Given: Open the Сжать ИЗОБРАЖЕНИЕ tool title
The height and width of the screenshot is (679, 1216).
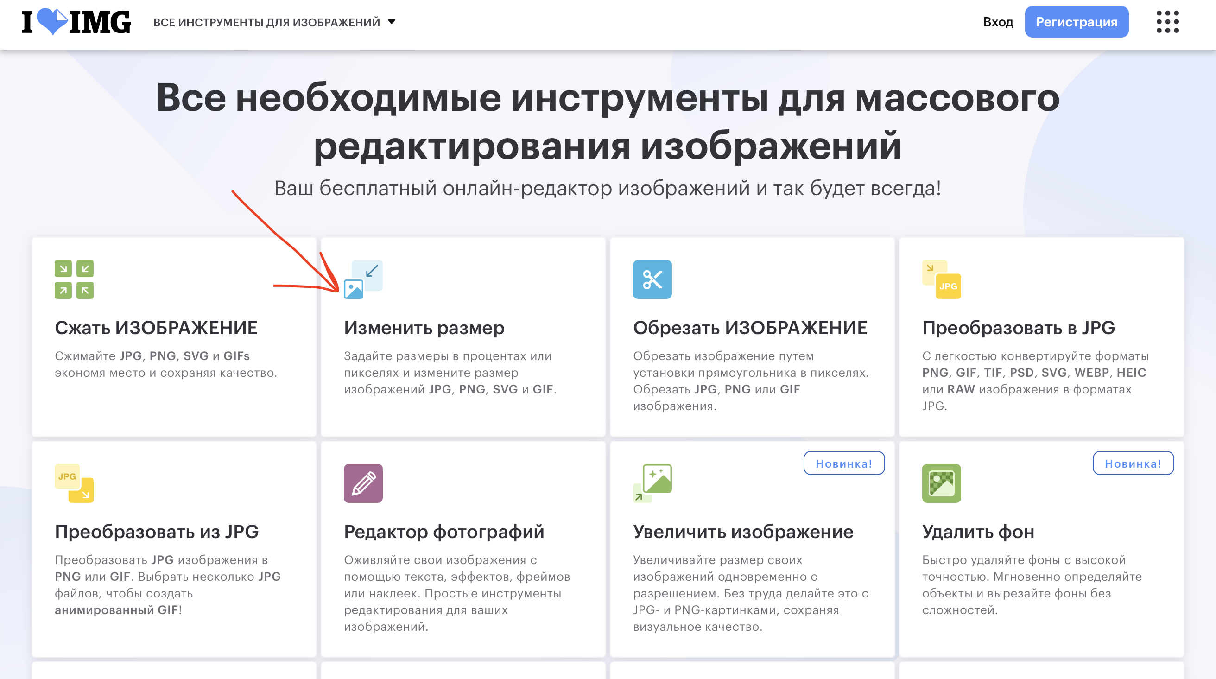Looking at the screenshot, I should point(156,328).
